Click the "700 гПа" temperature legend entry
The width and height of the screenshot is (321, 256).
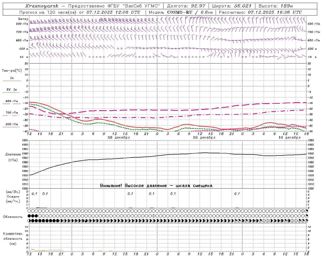pos(12,112)
